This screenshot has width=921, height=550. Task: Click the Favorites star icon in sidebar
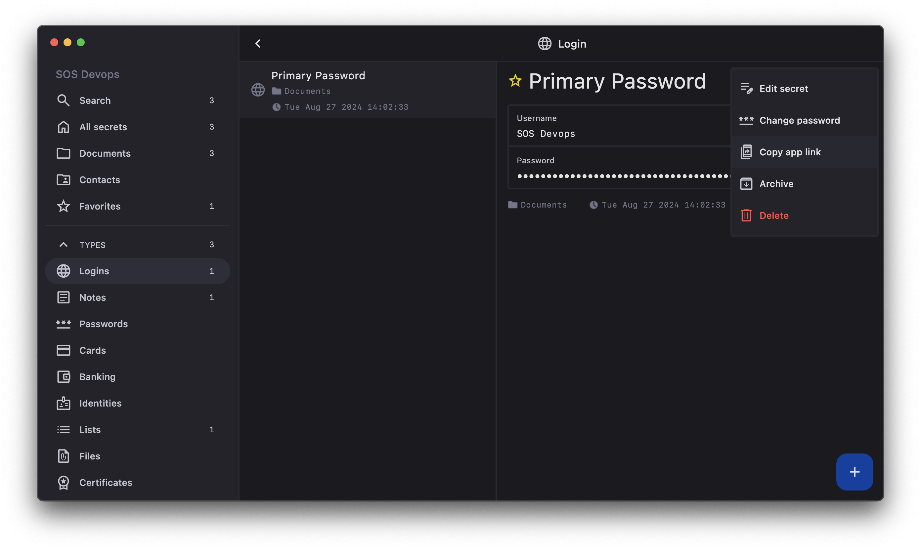point(64,206)
